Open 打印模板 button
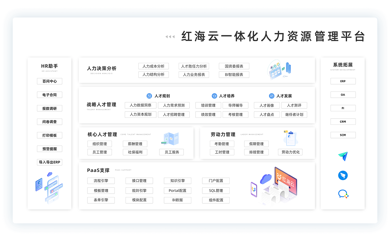The image size is (390, 234). point(50,135)
